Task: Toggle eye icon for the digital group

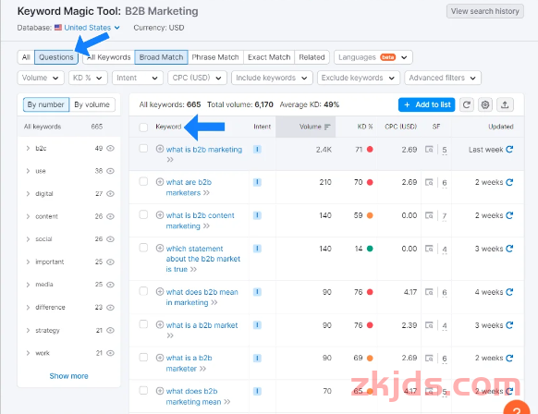Action: pos(110,194)
